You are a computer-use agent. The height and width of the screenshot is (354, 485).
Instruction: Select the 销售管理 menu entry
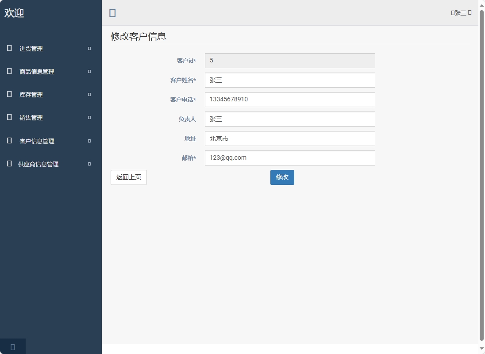pyautogui.click(x=31, y=118)
